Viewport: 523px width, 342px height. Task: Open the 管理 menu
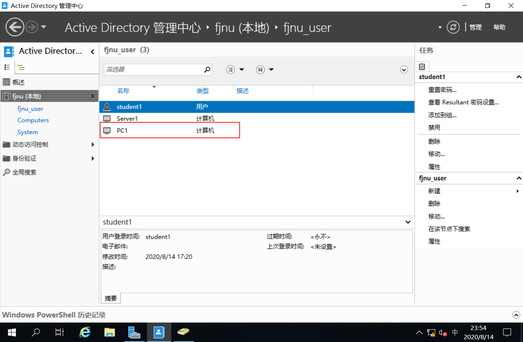pyautogui.click(x=475, y=27)
